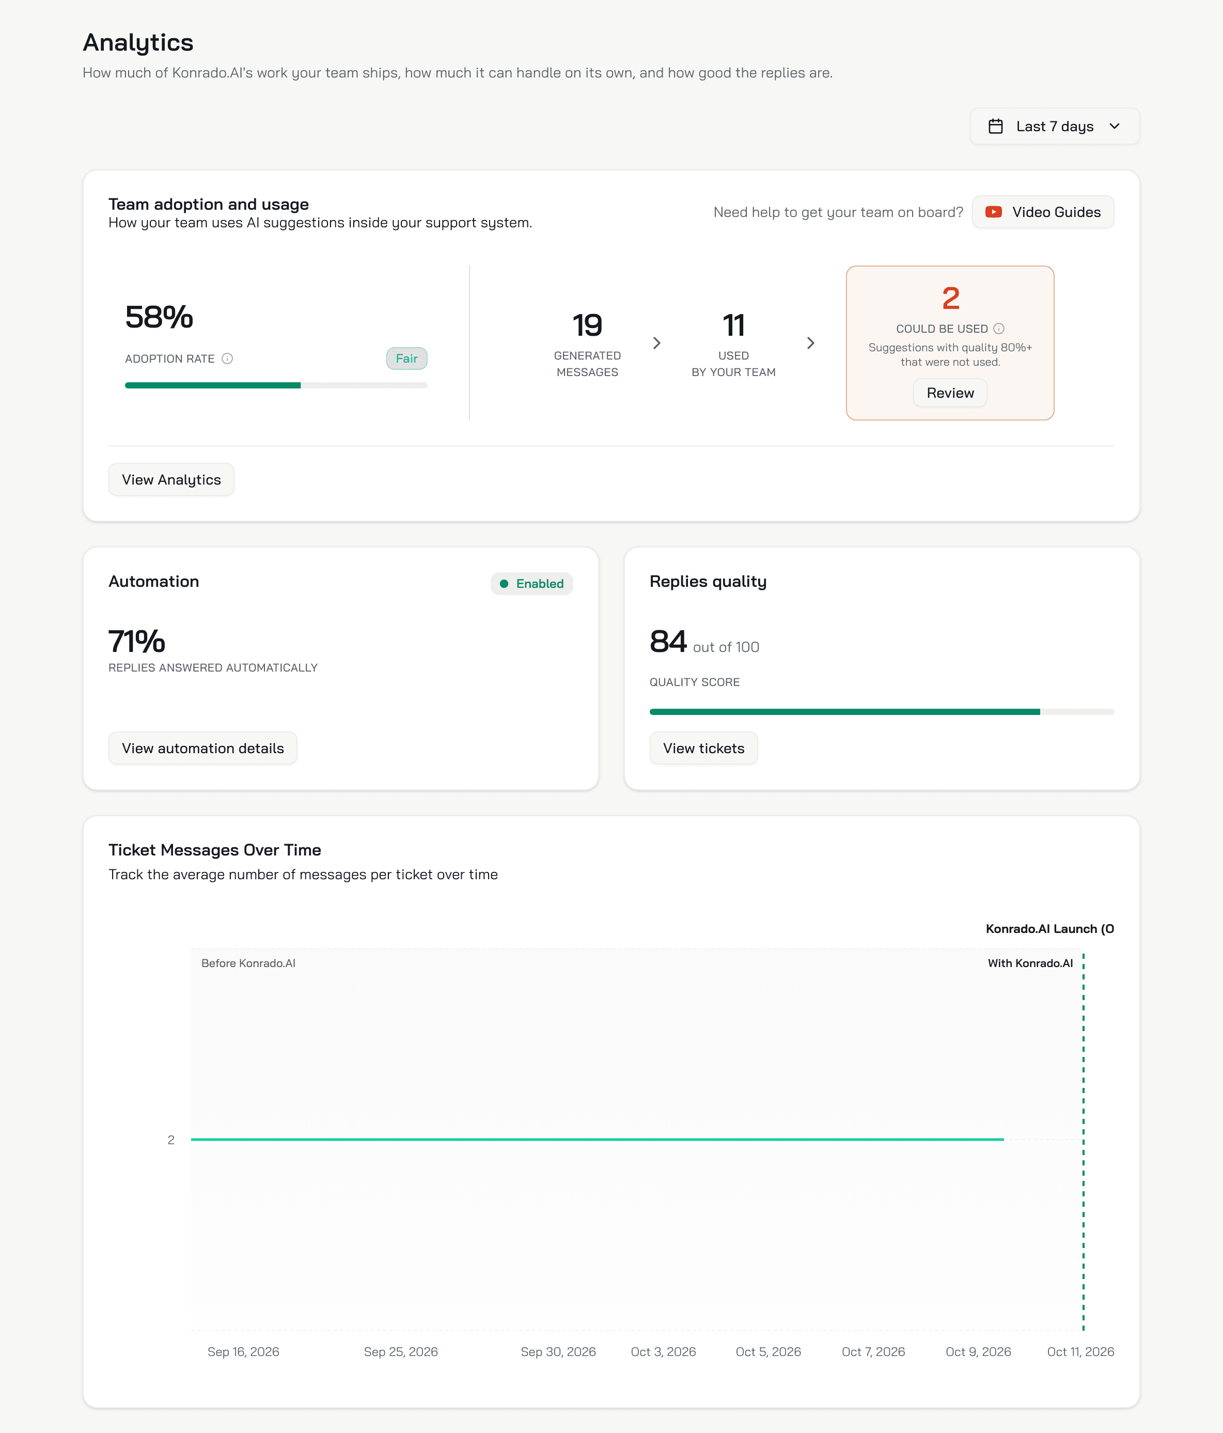Click the calendar icon in date selector
Image resolution: width=1223 pixels, height=1433 pixels.
[x=996, y=126]
